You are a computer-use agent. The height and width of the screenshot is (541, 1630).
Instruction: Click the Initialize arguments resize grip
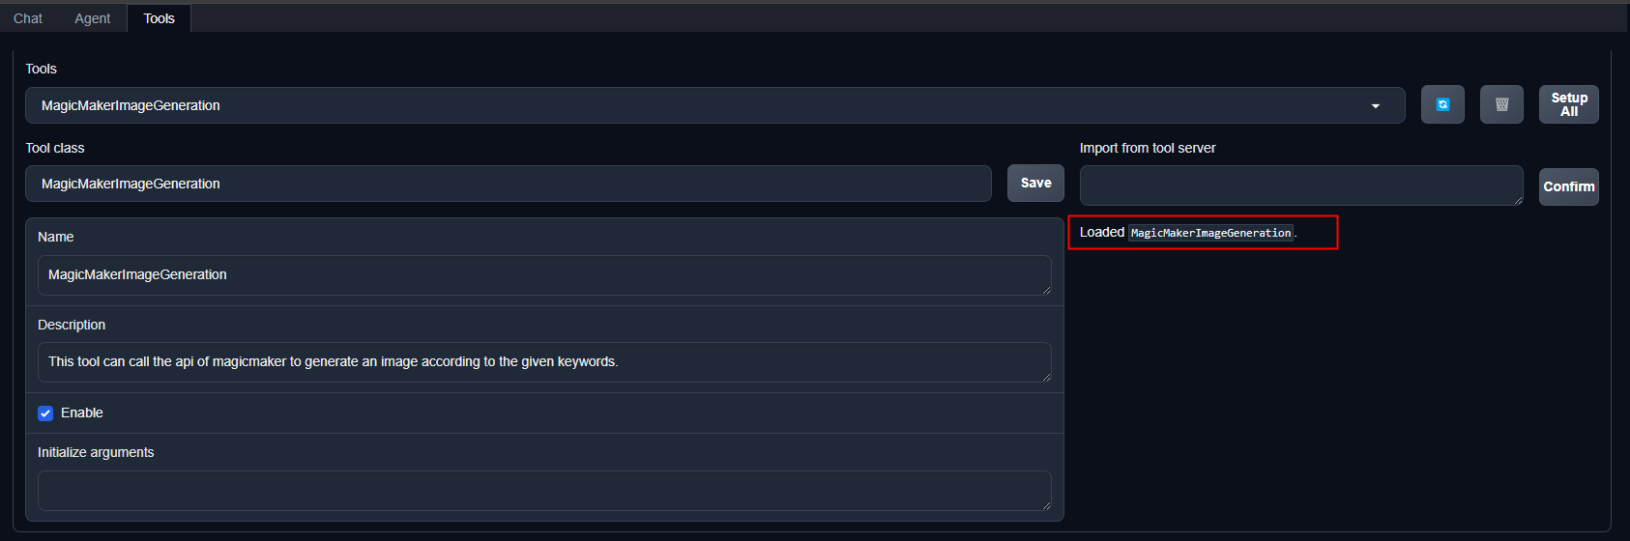point(1046,505)
